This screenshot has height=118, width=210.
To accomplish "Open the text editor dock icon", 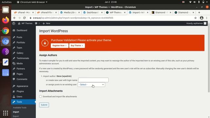I will (x=6, y=62).
